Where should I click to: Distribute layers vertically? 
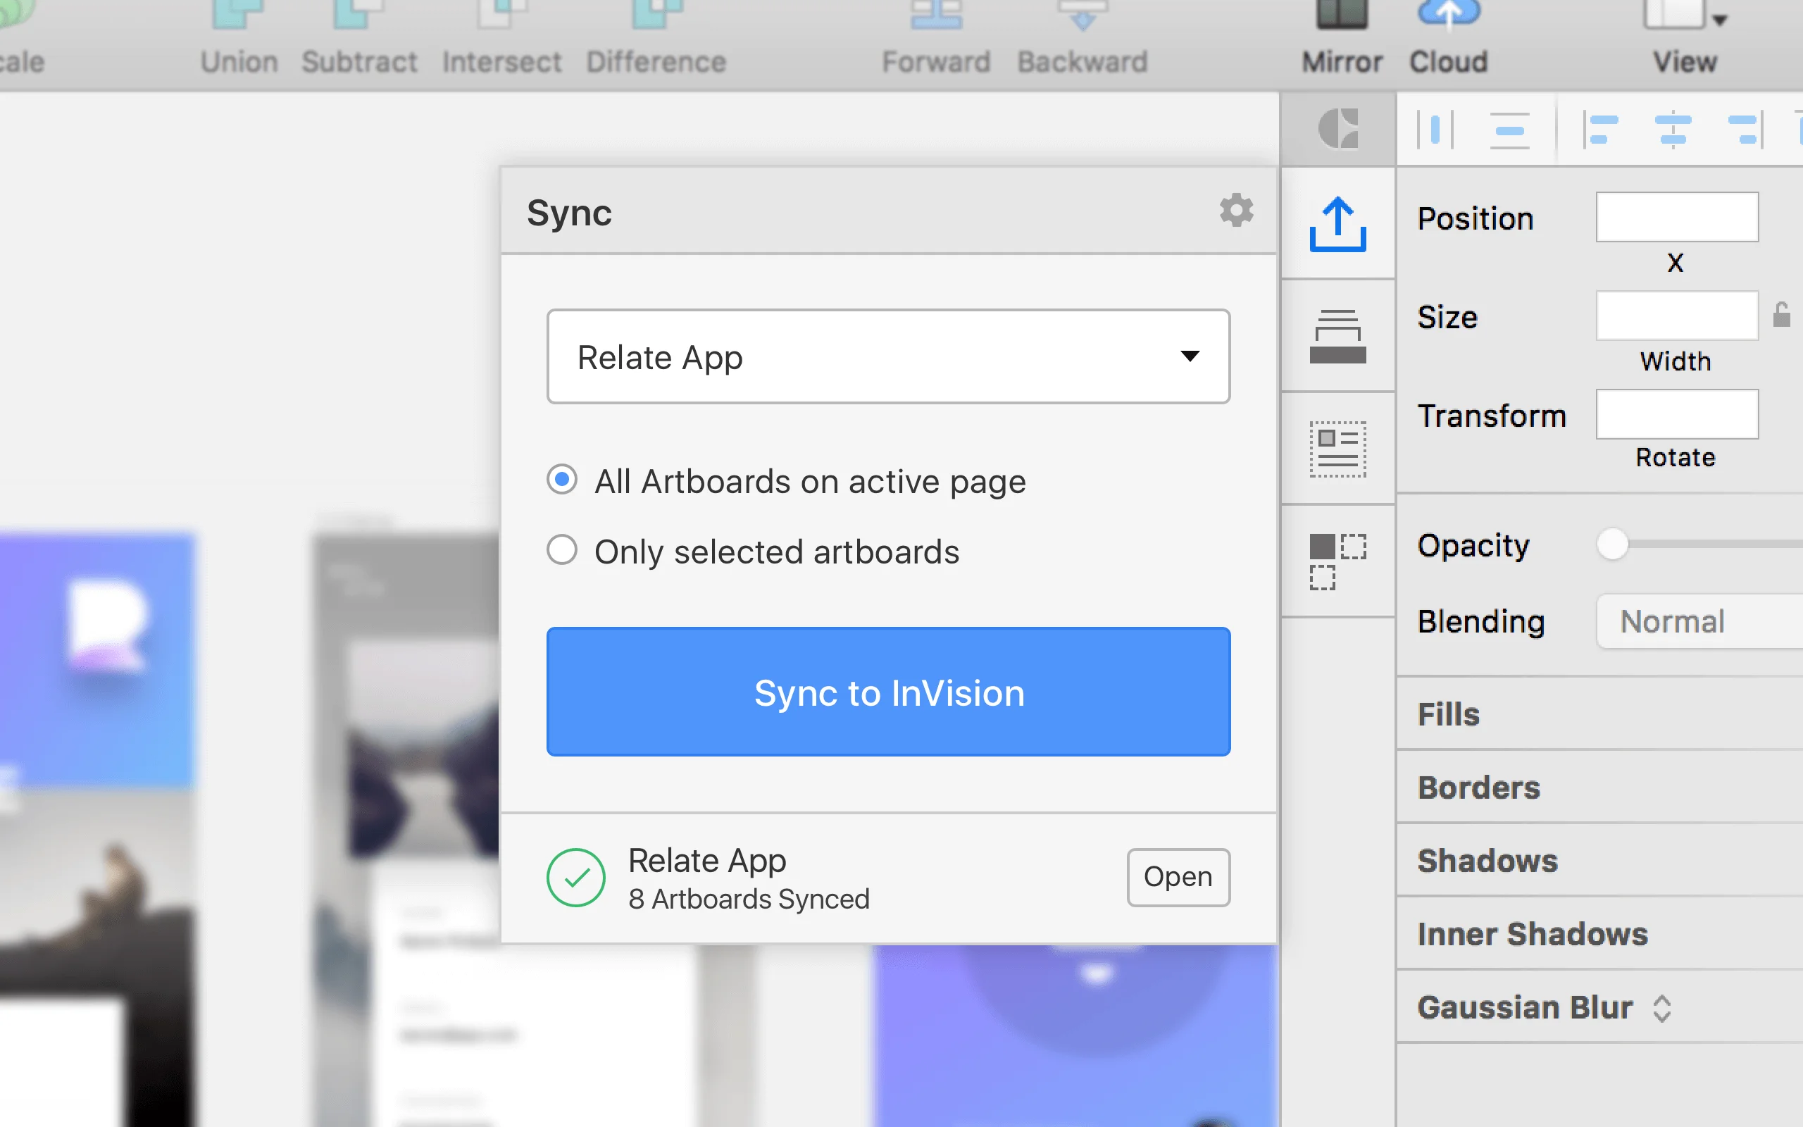pos(1509,130)
